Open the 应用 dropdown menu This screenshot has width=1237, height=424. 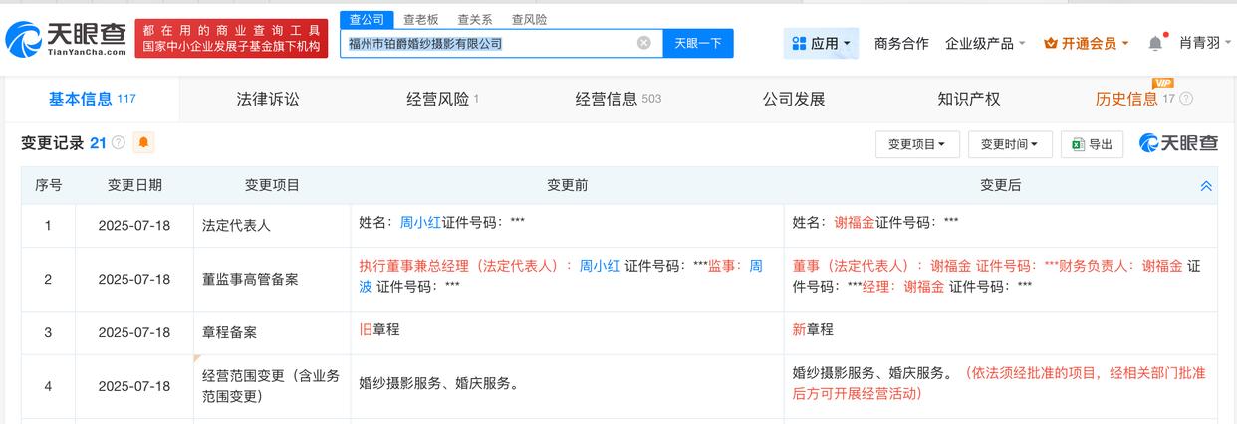coord(821,44)
